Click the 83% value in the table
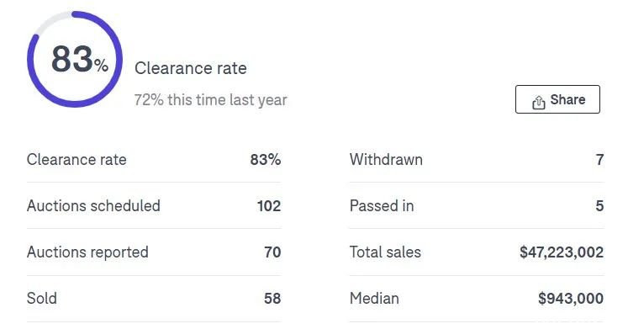Viewport: 628px width, 329px height. 266,160
